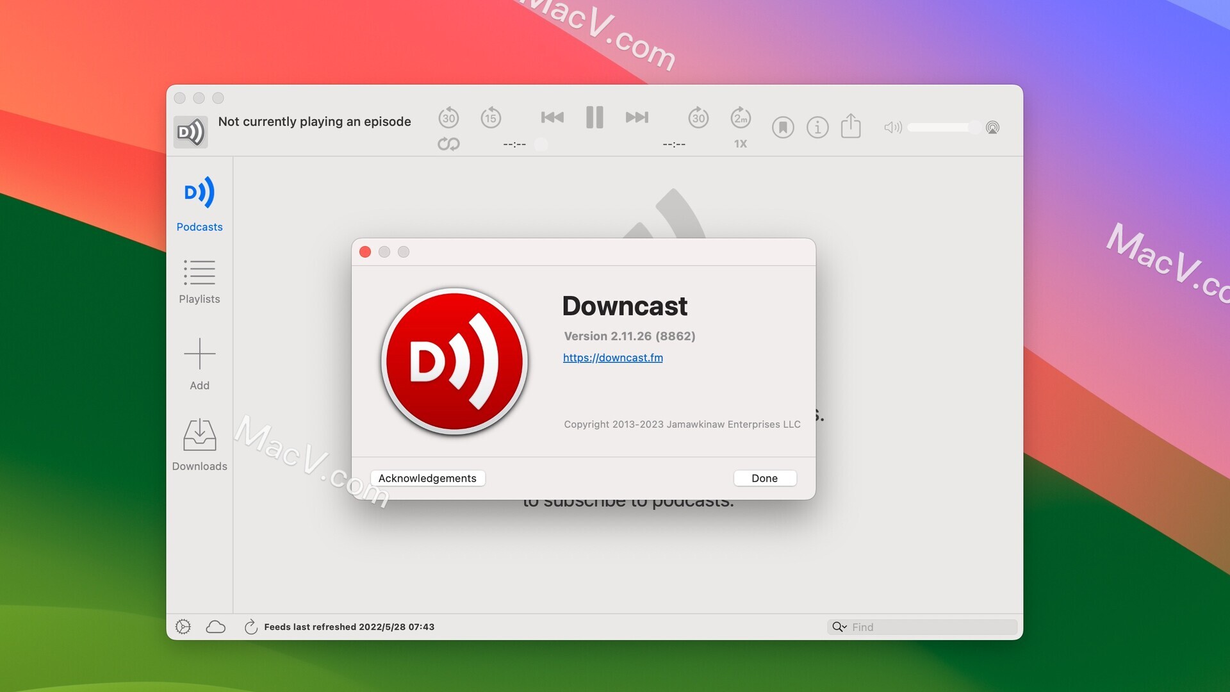Screen dimensions: 1230x692
Task: Open Playlists in sidebar
Action: coord(199,281)
